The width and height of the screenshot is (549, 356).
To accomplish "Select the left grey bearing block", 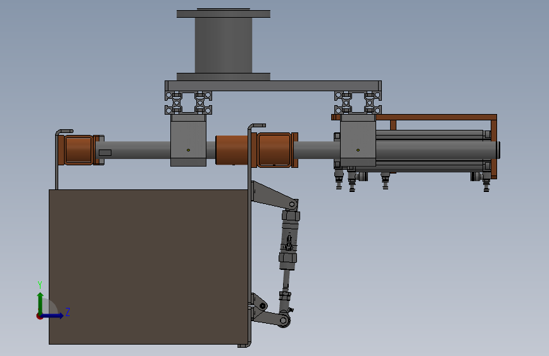I will pos(188,140).
